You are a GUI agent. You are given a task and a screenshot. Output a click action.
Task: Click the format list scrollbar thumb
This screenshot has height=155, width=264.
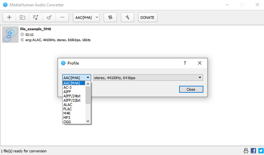coord(88,95)
